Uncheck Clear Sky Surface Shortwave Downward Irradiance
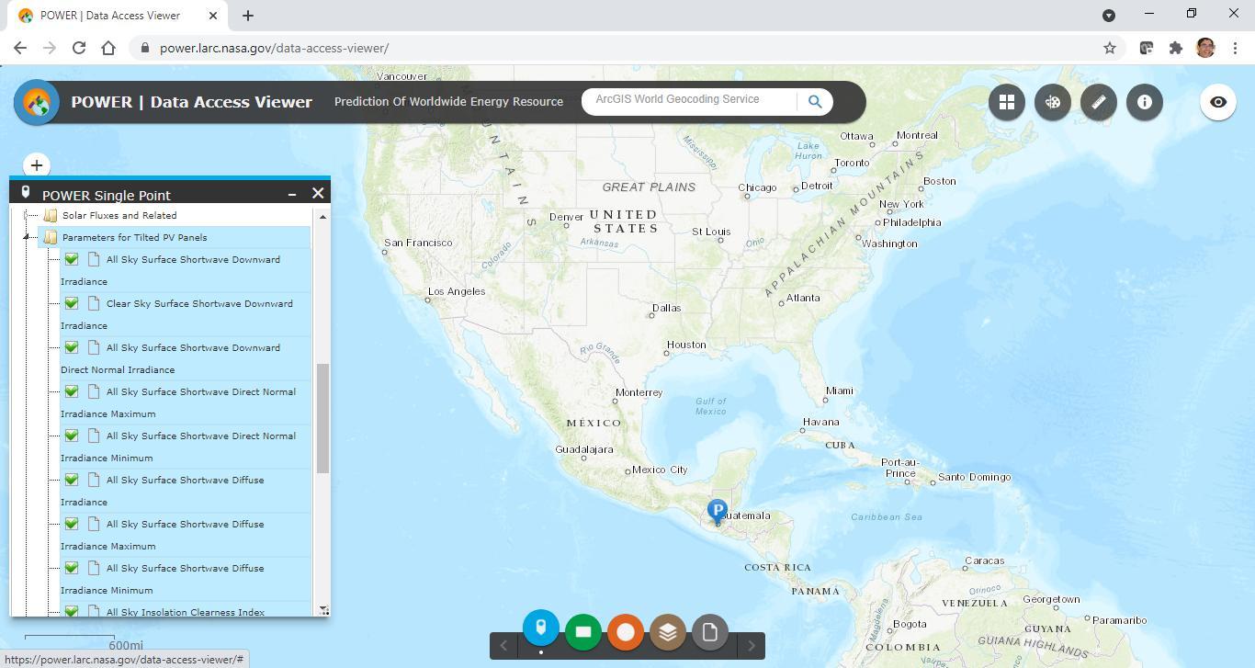This screenshot has width=1255, height=668. coord(72,303)
